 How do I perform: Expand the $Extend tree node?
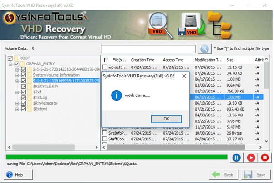(x=17, y=109)
